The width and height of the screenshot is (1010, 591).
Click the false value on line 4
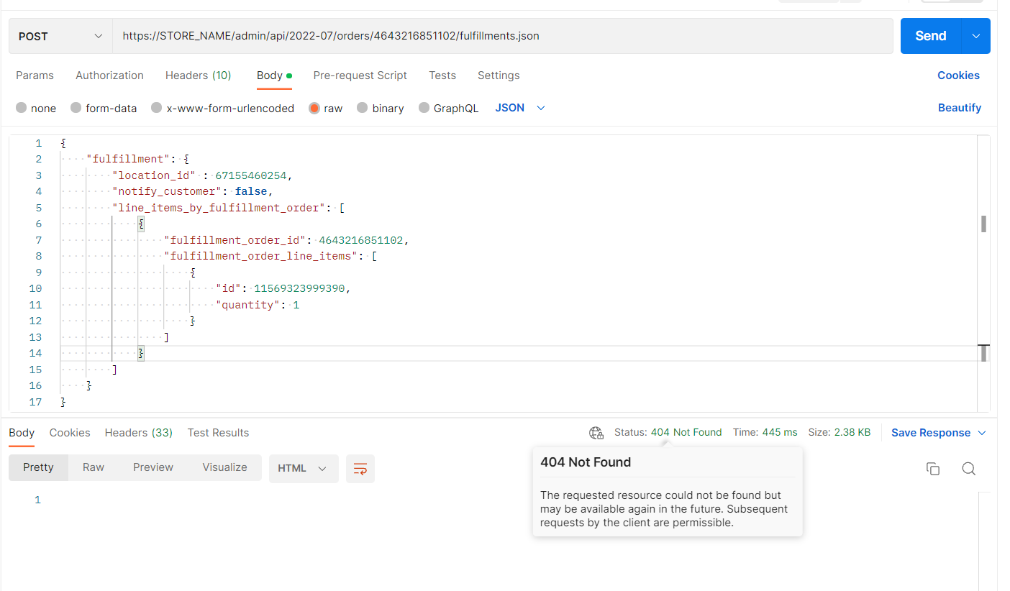pyautogui.click(x=250, y=191)
